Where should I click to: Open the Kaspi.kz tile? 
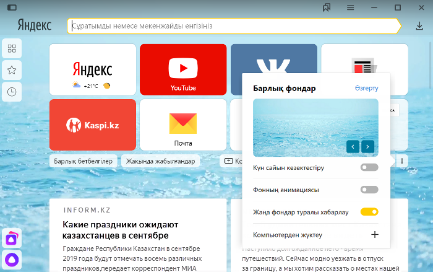(93, 125)
